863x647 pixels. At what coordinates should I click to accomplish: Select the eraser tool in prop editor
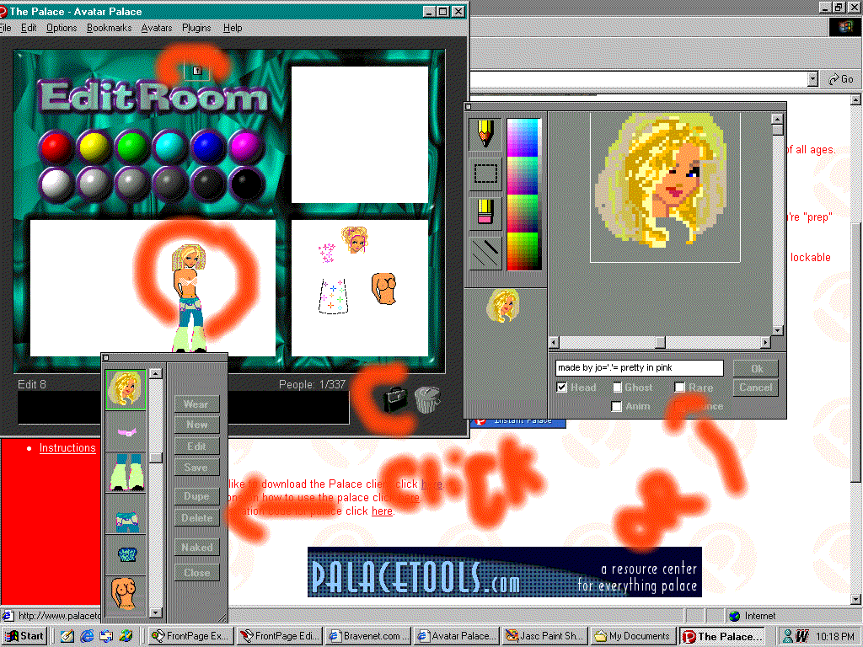(485, 213)
